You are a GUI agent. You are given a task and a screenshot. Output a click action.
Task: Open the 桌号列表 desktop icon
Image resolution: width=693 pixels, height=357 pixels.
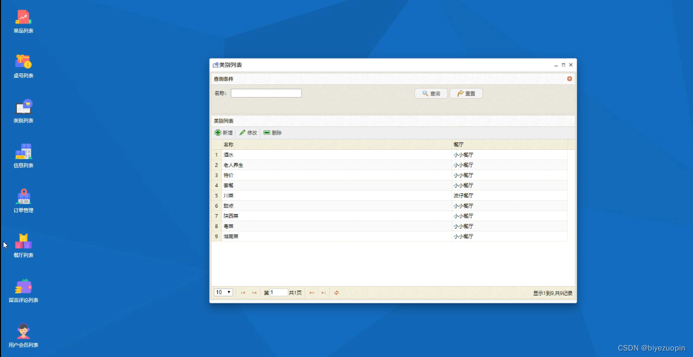click(x=23, y=66)
